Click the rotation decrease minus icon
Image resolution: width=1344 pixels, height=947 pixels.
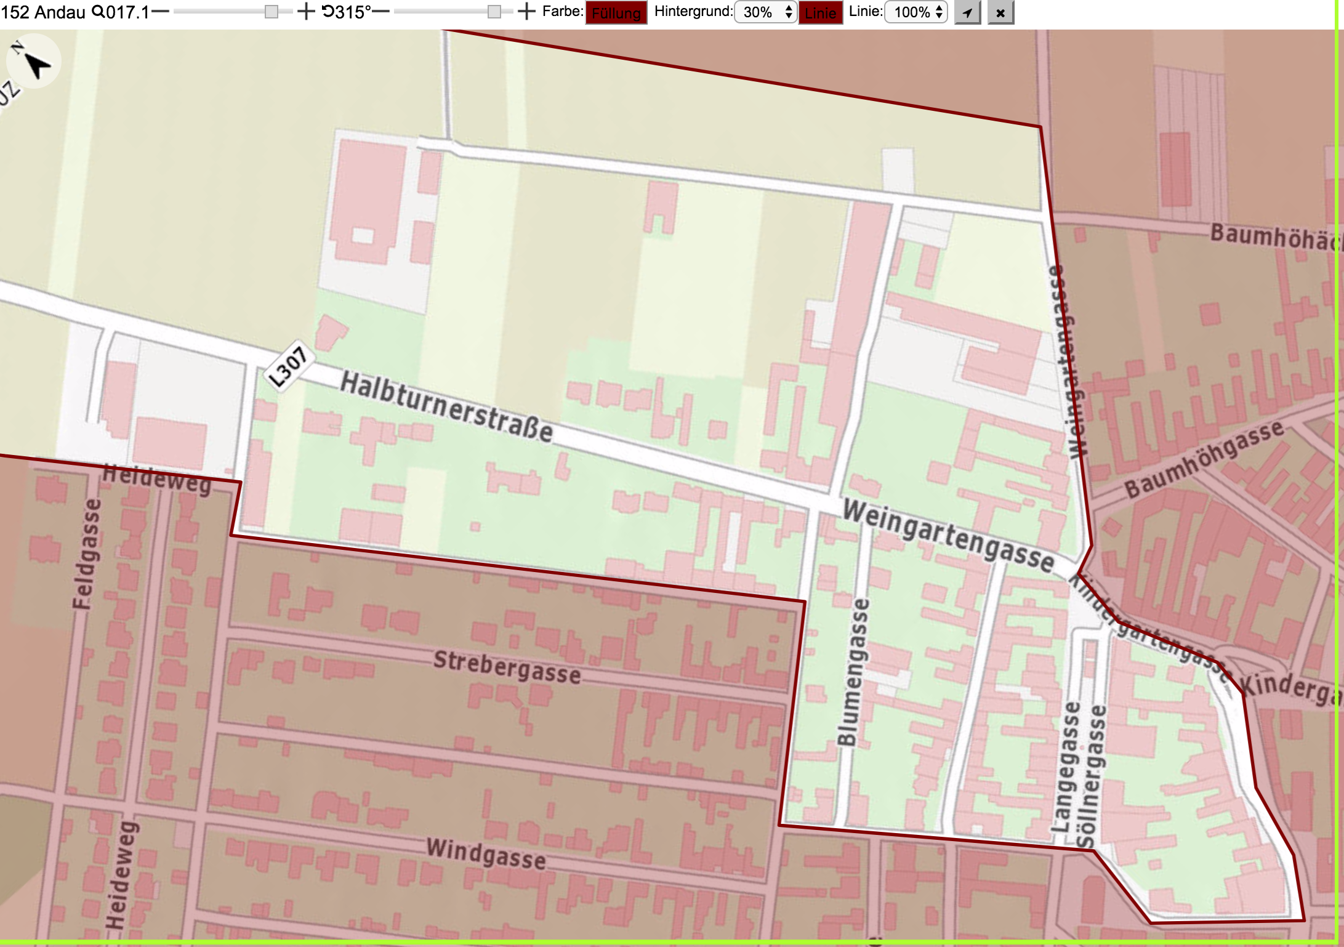[381, 12]
